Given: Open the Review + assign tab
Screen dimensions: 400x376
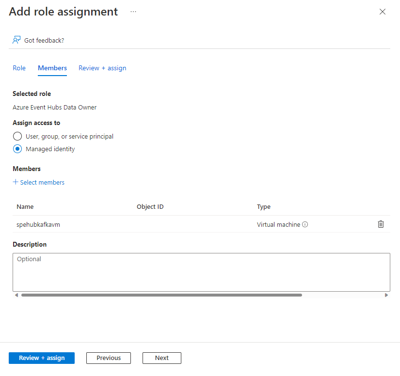Looking at the screenshot, I should click(x=102, y=68).
